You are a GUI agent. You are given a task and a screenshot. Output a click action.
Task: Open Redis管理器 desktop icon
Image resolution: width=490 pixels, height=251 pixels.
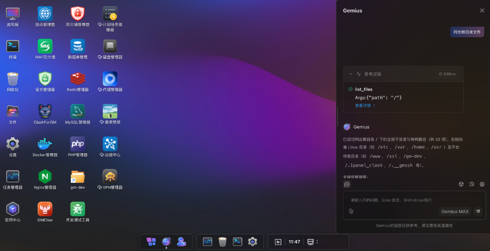(x=78, y=79)
